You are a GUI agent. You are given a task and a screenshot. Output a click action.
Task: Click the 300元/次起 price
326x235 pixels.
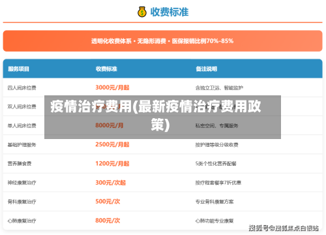click(111, 183)
